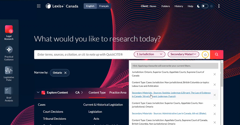Click the Lexis+ Canada logo
Viewport: 240px width, 125px height.
coord(62,6)
